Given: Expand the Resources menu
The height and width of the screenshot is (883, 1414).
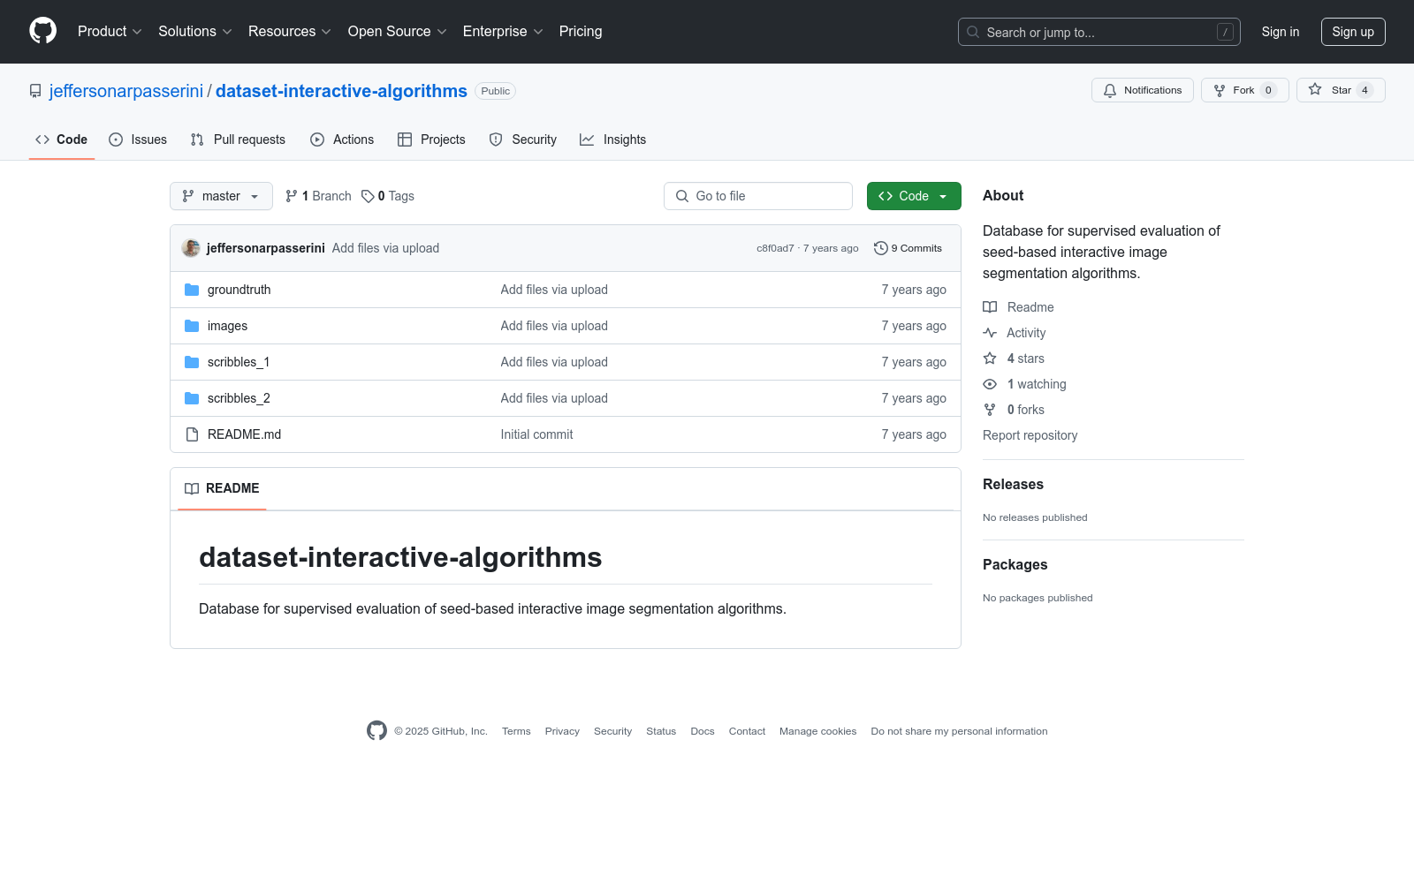Looking at the screenshot, I should click(x=290, y=32).
